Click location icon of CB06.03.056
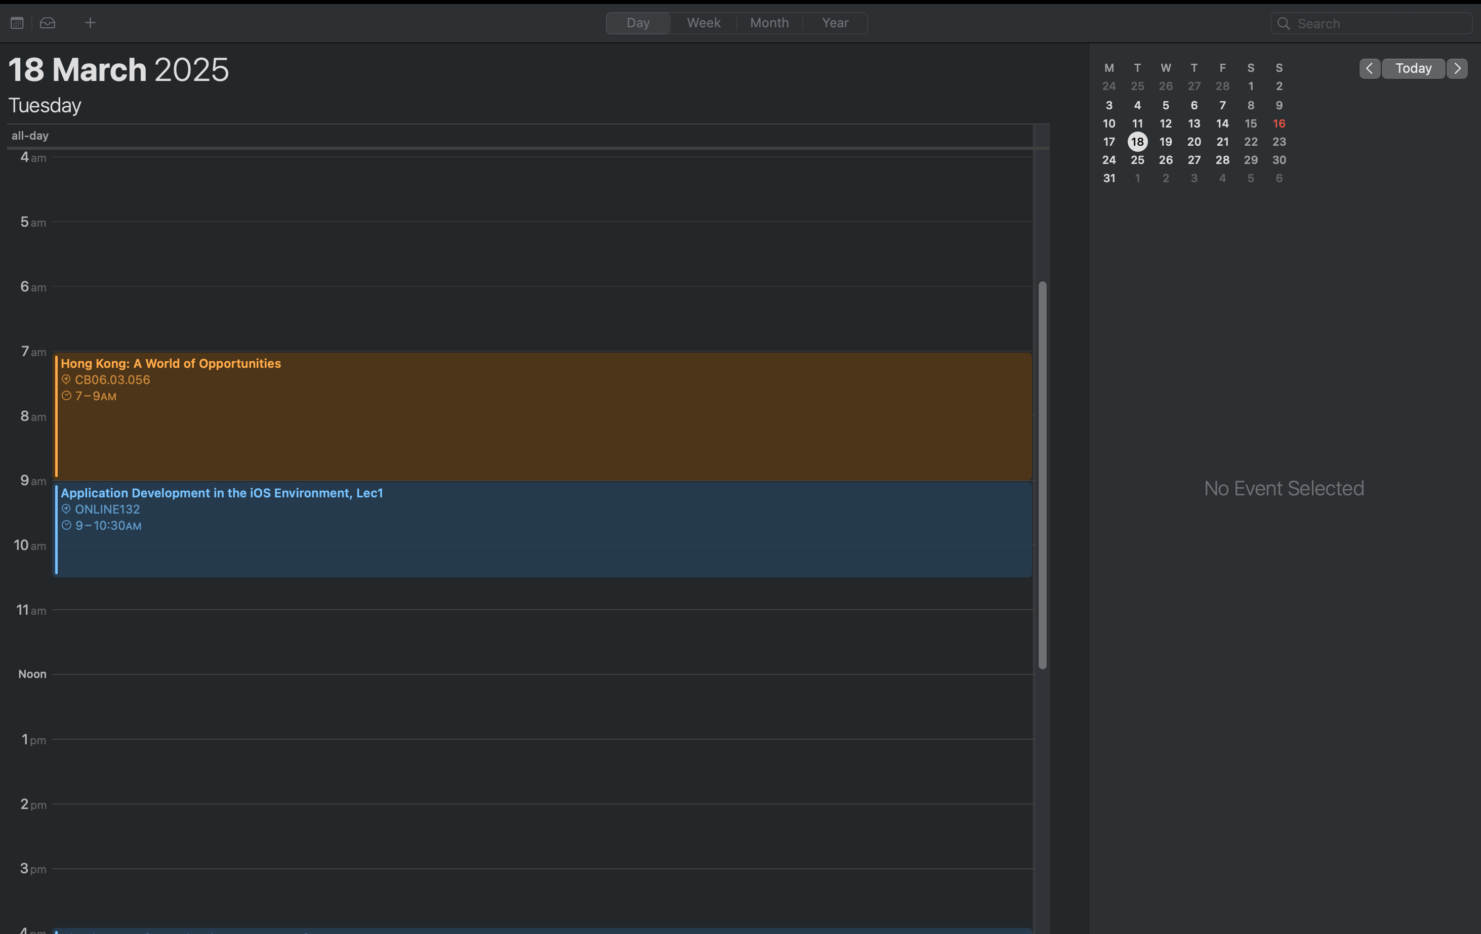 pos(66,379)
